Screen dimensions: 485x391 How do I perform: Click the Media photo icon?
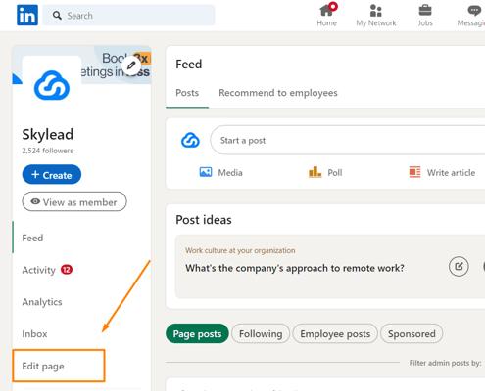206,172
